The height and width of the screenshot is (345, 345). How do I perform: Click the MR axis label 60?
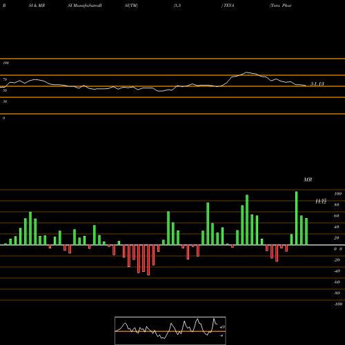pos(337,216)
